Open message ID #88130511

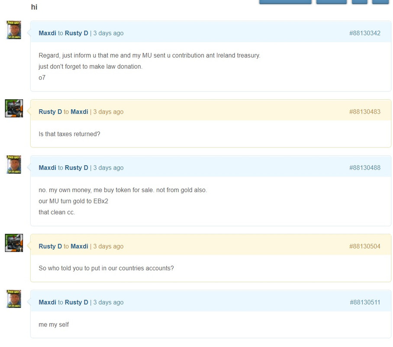[x=365, y=302]
